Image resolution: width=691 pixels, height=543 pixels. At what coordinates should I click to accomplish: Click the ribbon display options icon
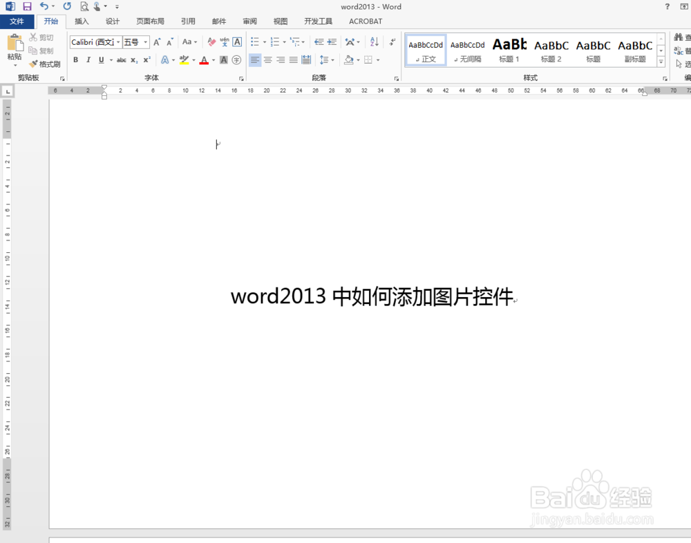tap(684, 6)
